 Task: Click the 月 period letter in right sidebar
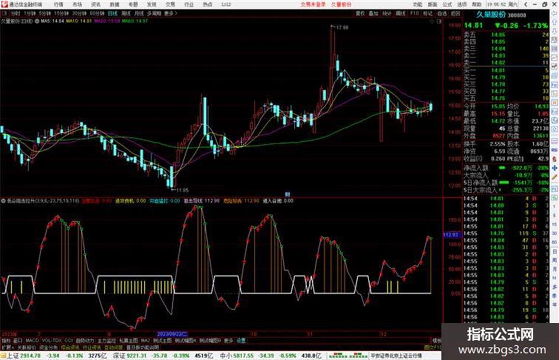click(554, 270)
